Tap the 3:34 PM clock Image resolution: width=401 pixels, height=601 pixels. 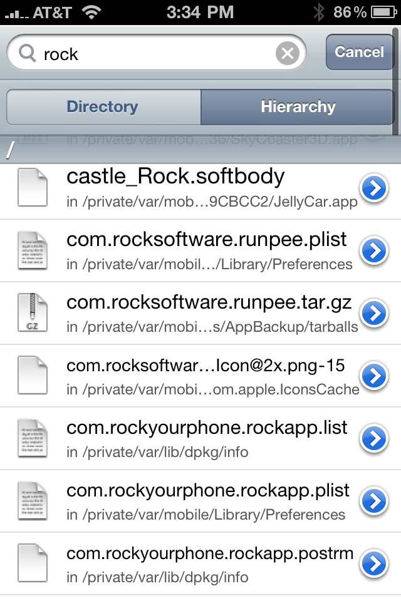click(x=200, y=13)
